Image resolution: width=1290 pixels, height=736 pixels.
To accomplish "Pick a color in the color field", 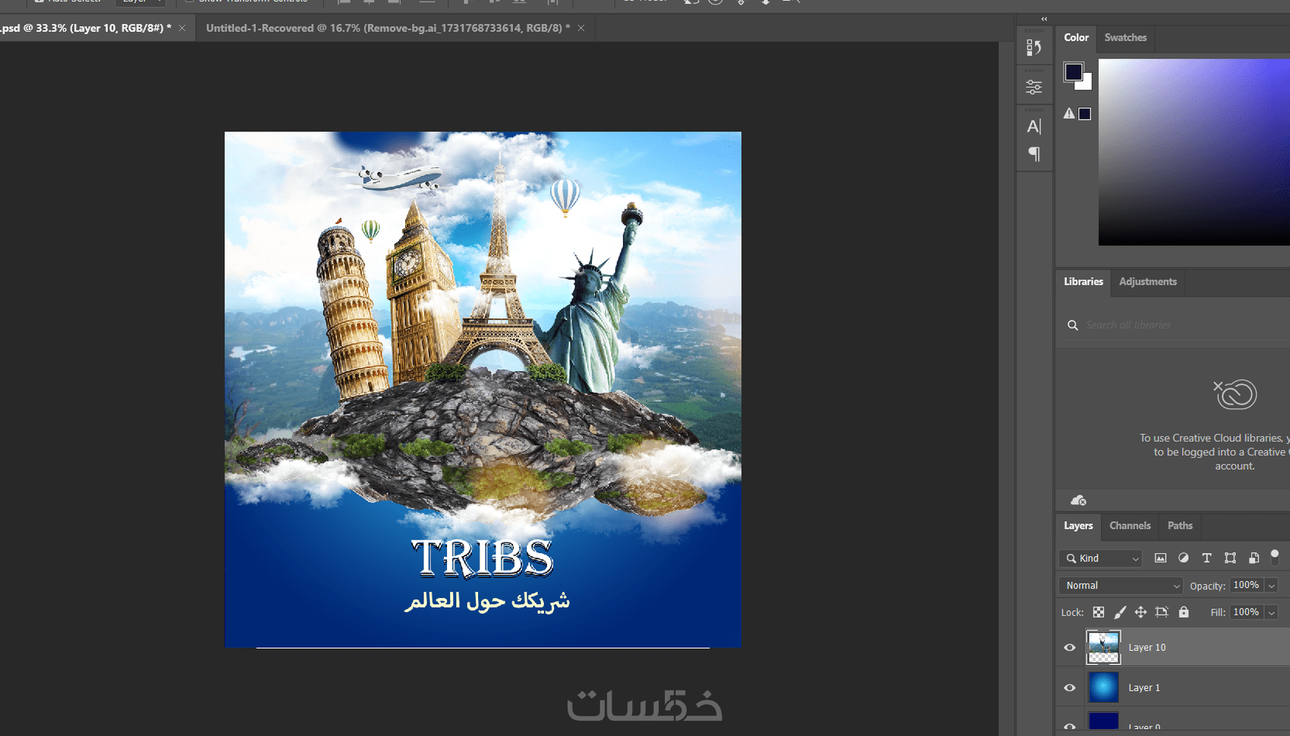I will 1194,152.
